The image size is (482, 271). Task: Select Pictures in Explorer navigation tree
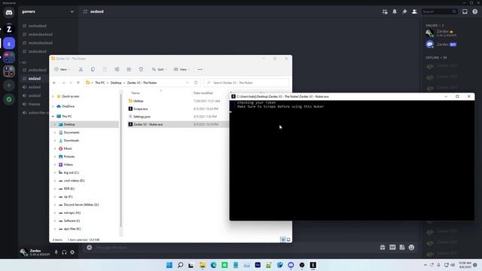[x=69, y=157]
